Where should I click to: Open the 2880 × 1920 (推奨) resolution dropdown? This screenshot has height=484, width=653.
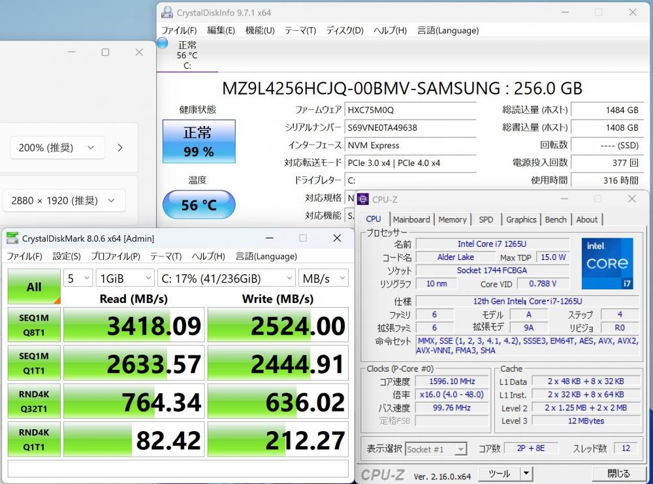(x=63, y=201)
